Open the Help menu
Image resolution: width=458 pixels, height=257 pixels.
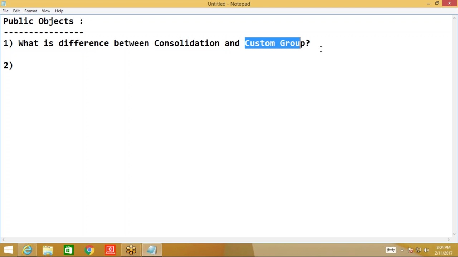click(x=59, y=11)
